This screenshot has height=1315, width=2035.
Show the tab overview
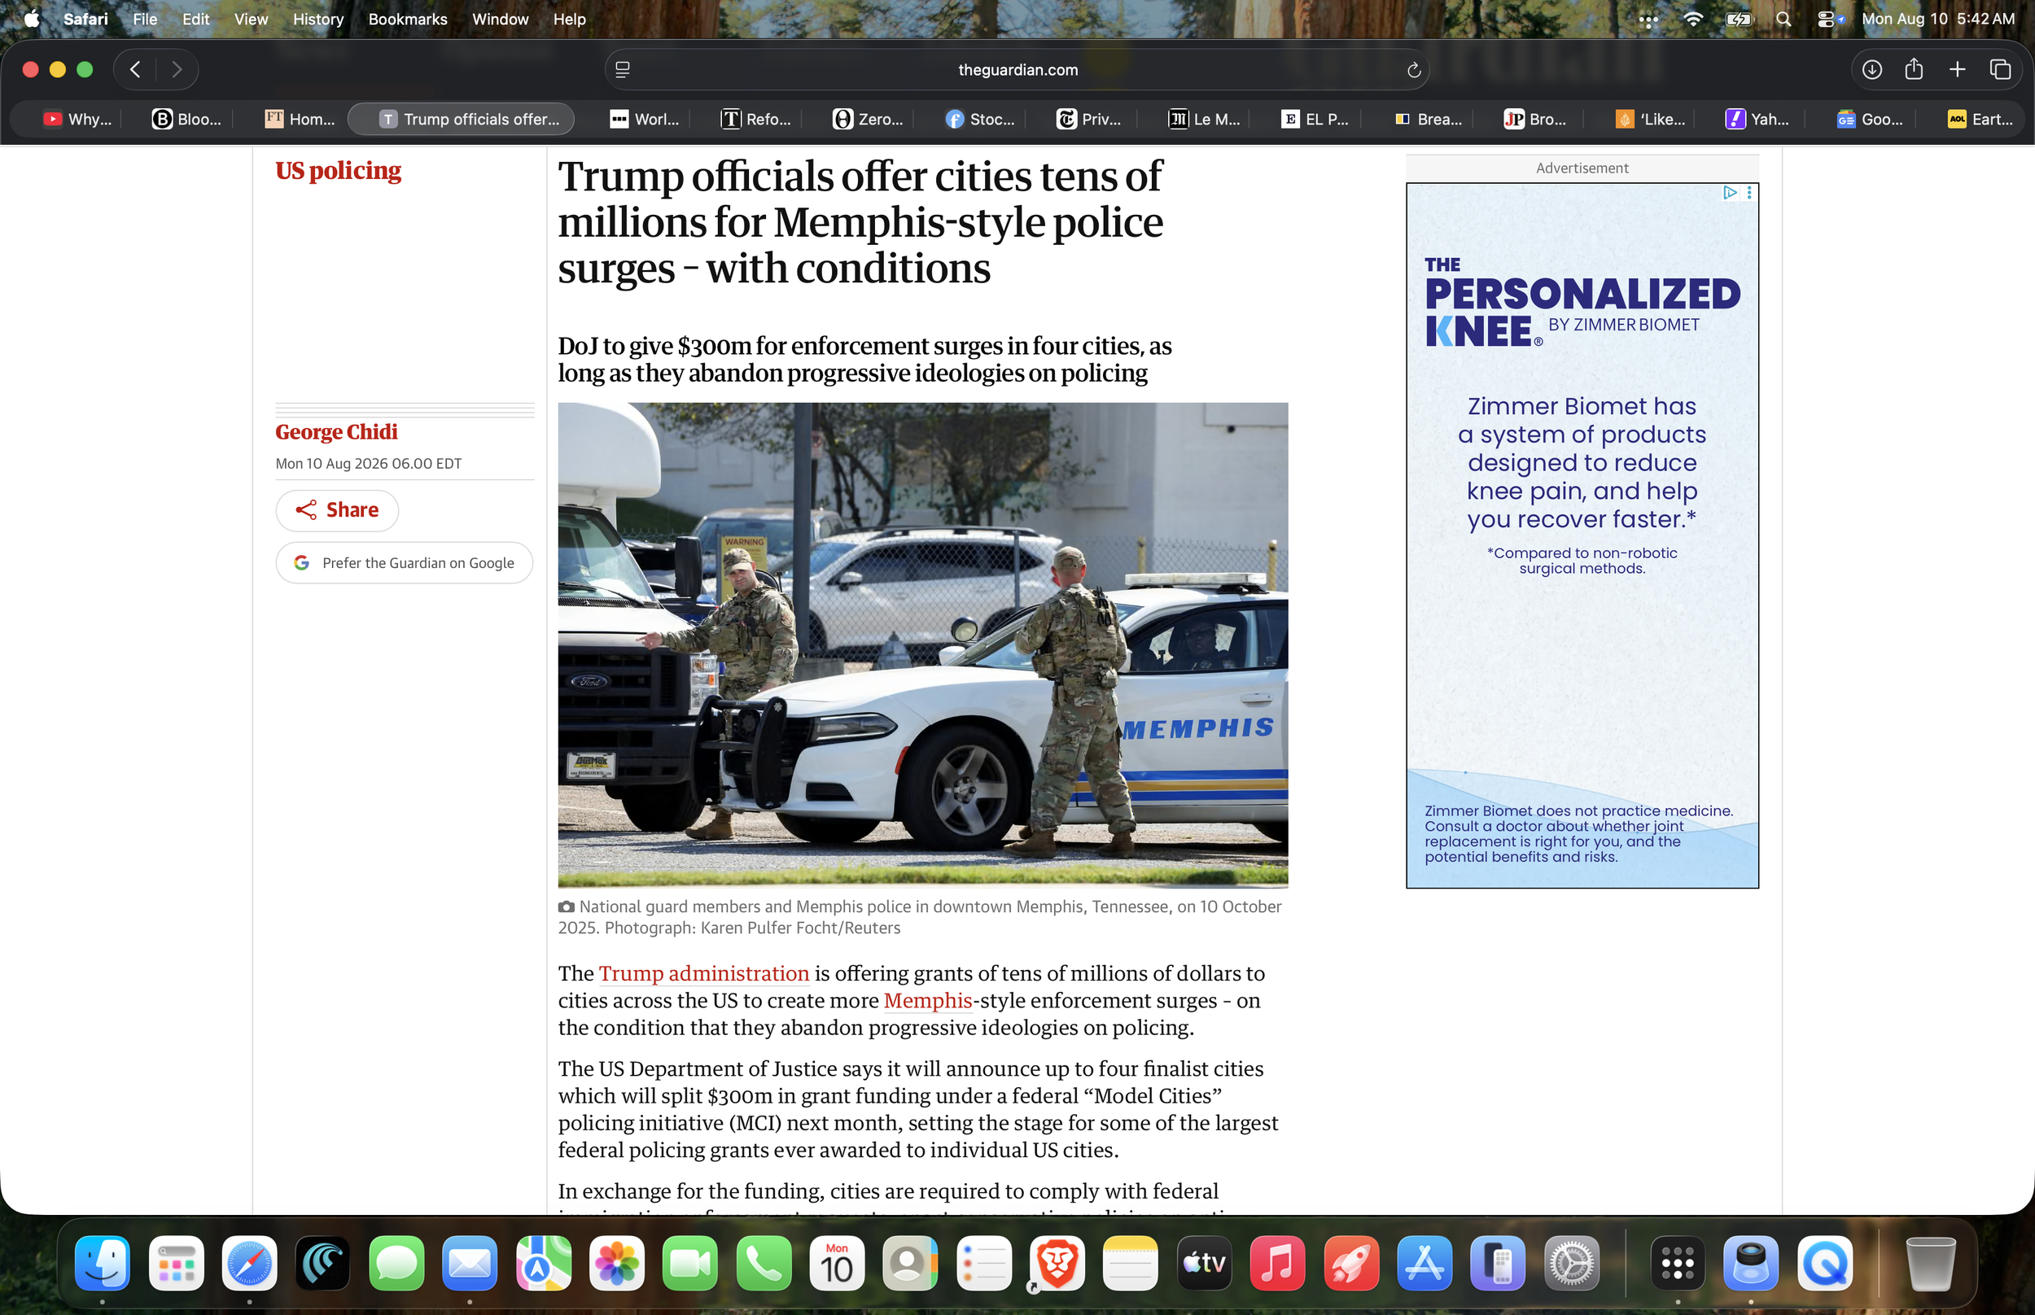pos(2000,69)
